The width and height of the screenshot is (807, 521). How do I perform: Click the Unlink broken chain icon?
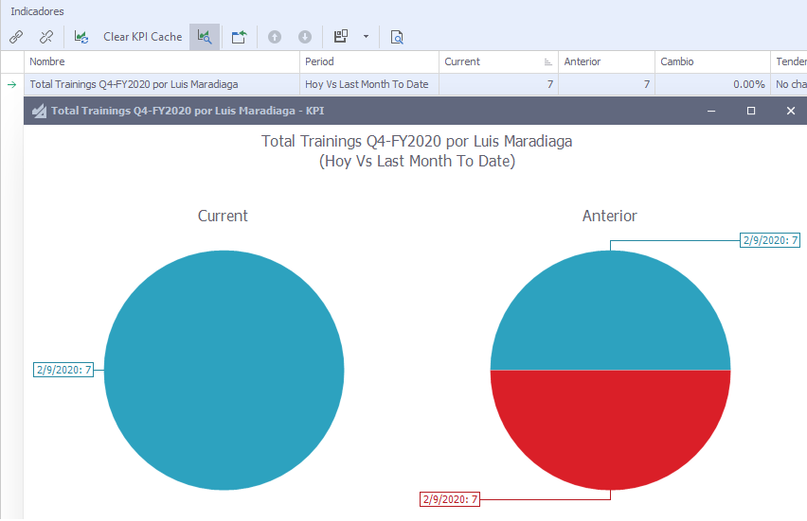[45, 37]
